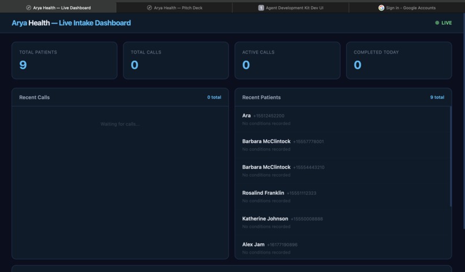This screenshot has height=272, width=465.
Task: Select the Total Calls card
Action: pos(176,61)
